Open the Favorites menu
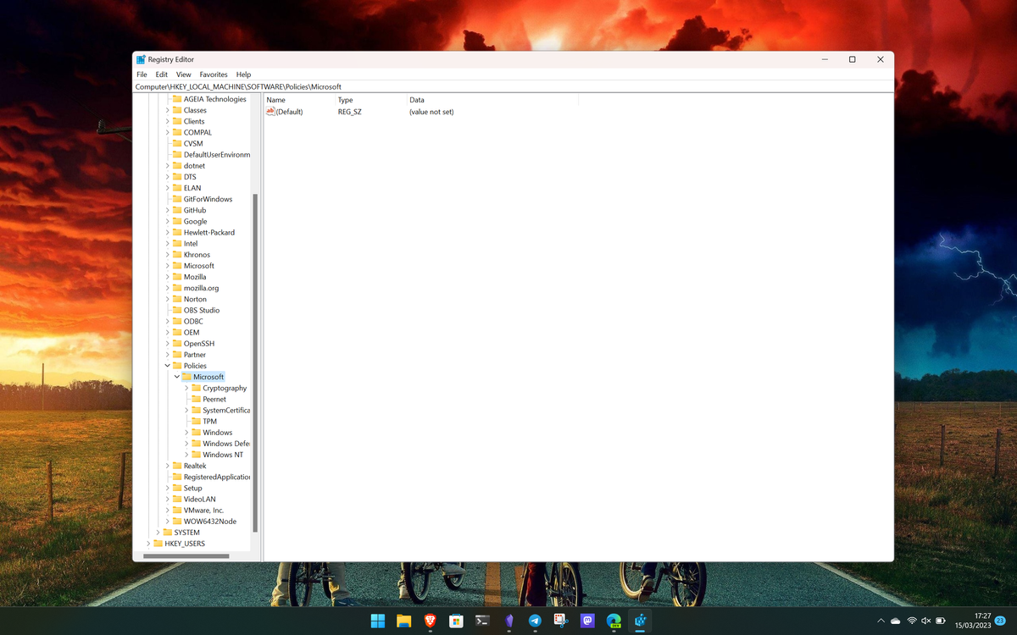 coord(213,75)
